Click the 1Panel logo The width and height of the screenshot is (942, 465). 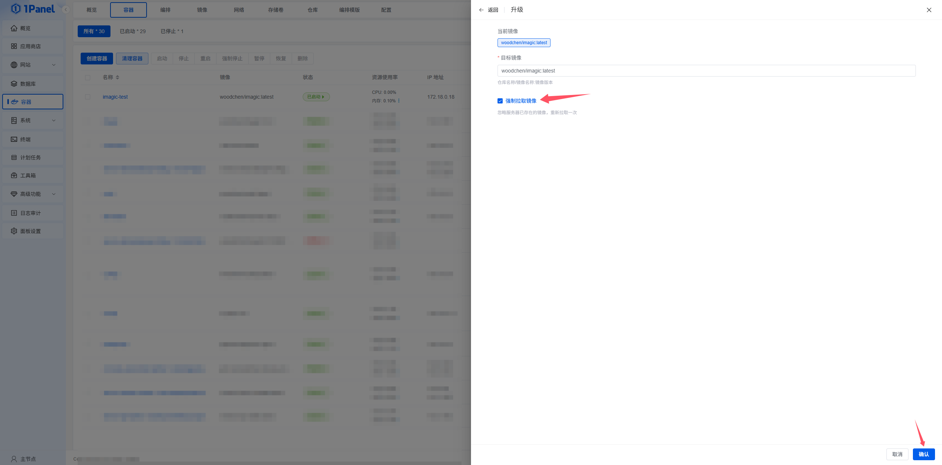tap(33, 9)
